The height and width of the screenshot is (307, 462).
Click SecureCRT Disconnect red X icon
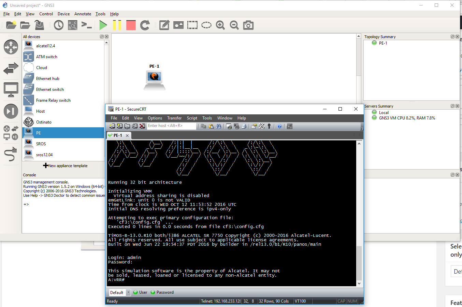pyautogui.click(x=142, y=126)
